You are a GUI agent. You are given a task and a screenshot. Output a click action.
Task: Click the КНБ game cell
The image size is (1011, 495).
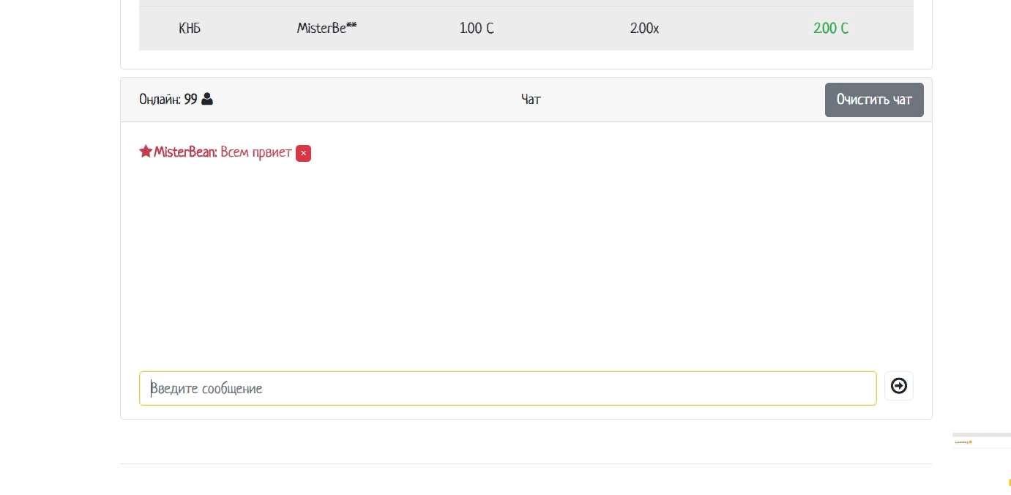pyautogui.click(x=190, y=29)
